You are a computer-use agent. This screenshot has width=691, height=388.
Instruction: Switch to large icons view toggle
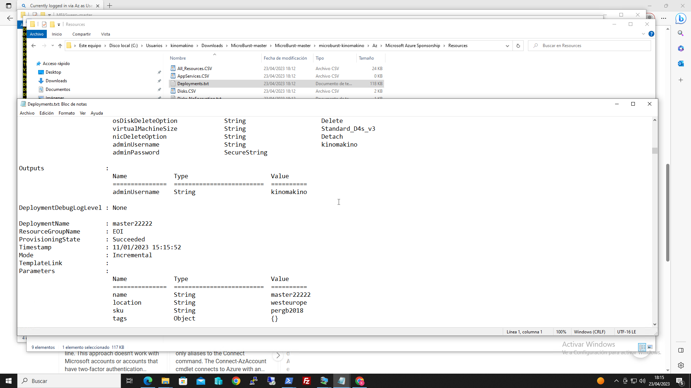(650, 347)
